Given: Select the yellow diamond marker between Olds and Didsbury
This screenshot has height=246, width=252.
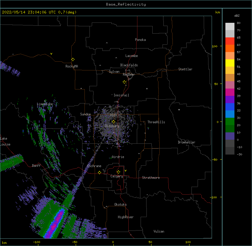Looking at the screenshot, I should pyautogui.click(x=113, y=122).
